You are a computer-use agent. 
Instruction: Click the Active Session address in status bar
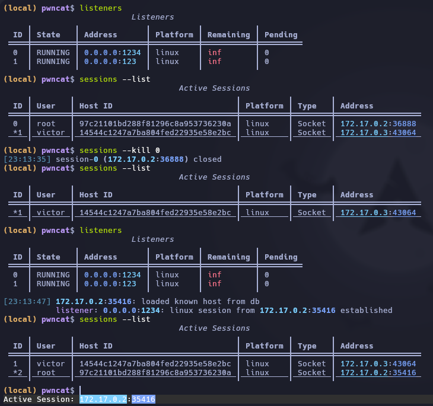point(117,400)
